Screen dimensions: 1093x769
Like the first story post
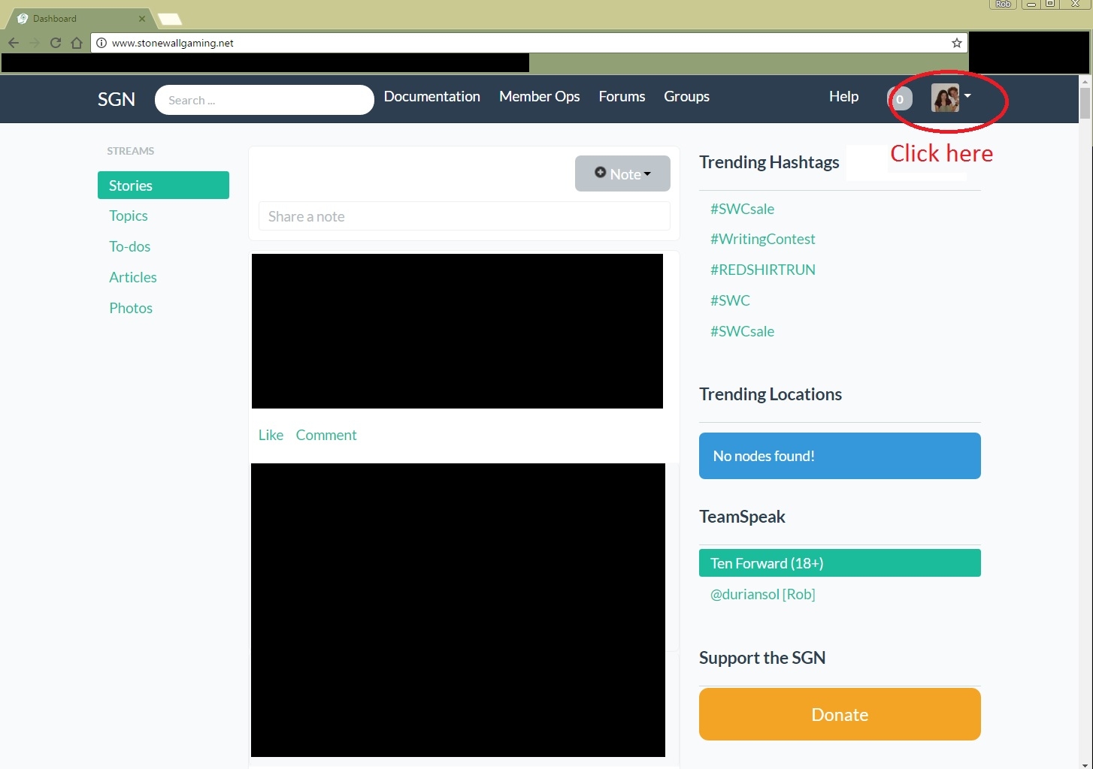271,435
